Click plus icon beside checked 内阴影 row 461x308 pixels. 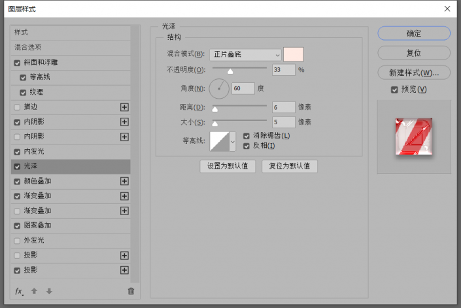click(x=124, y=122)
